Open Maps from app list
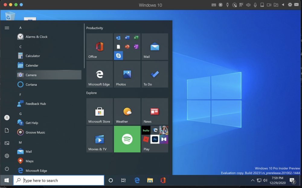 [x=49, y=161]
